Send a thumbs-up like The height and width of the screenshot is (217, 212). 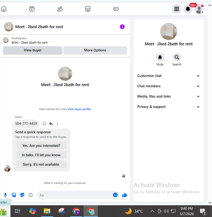pyautogui.click(x=124, y=195)
